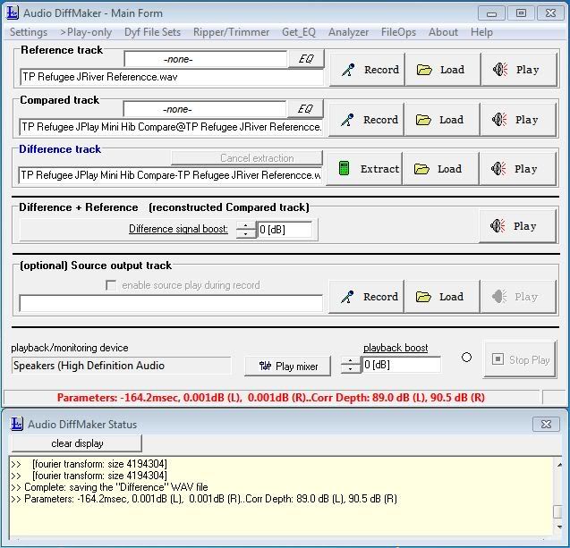Viewport: 570px width, 548px height.
Task: Click the red Parameters status bar text
Action: (271, 397)
